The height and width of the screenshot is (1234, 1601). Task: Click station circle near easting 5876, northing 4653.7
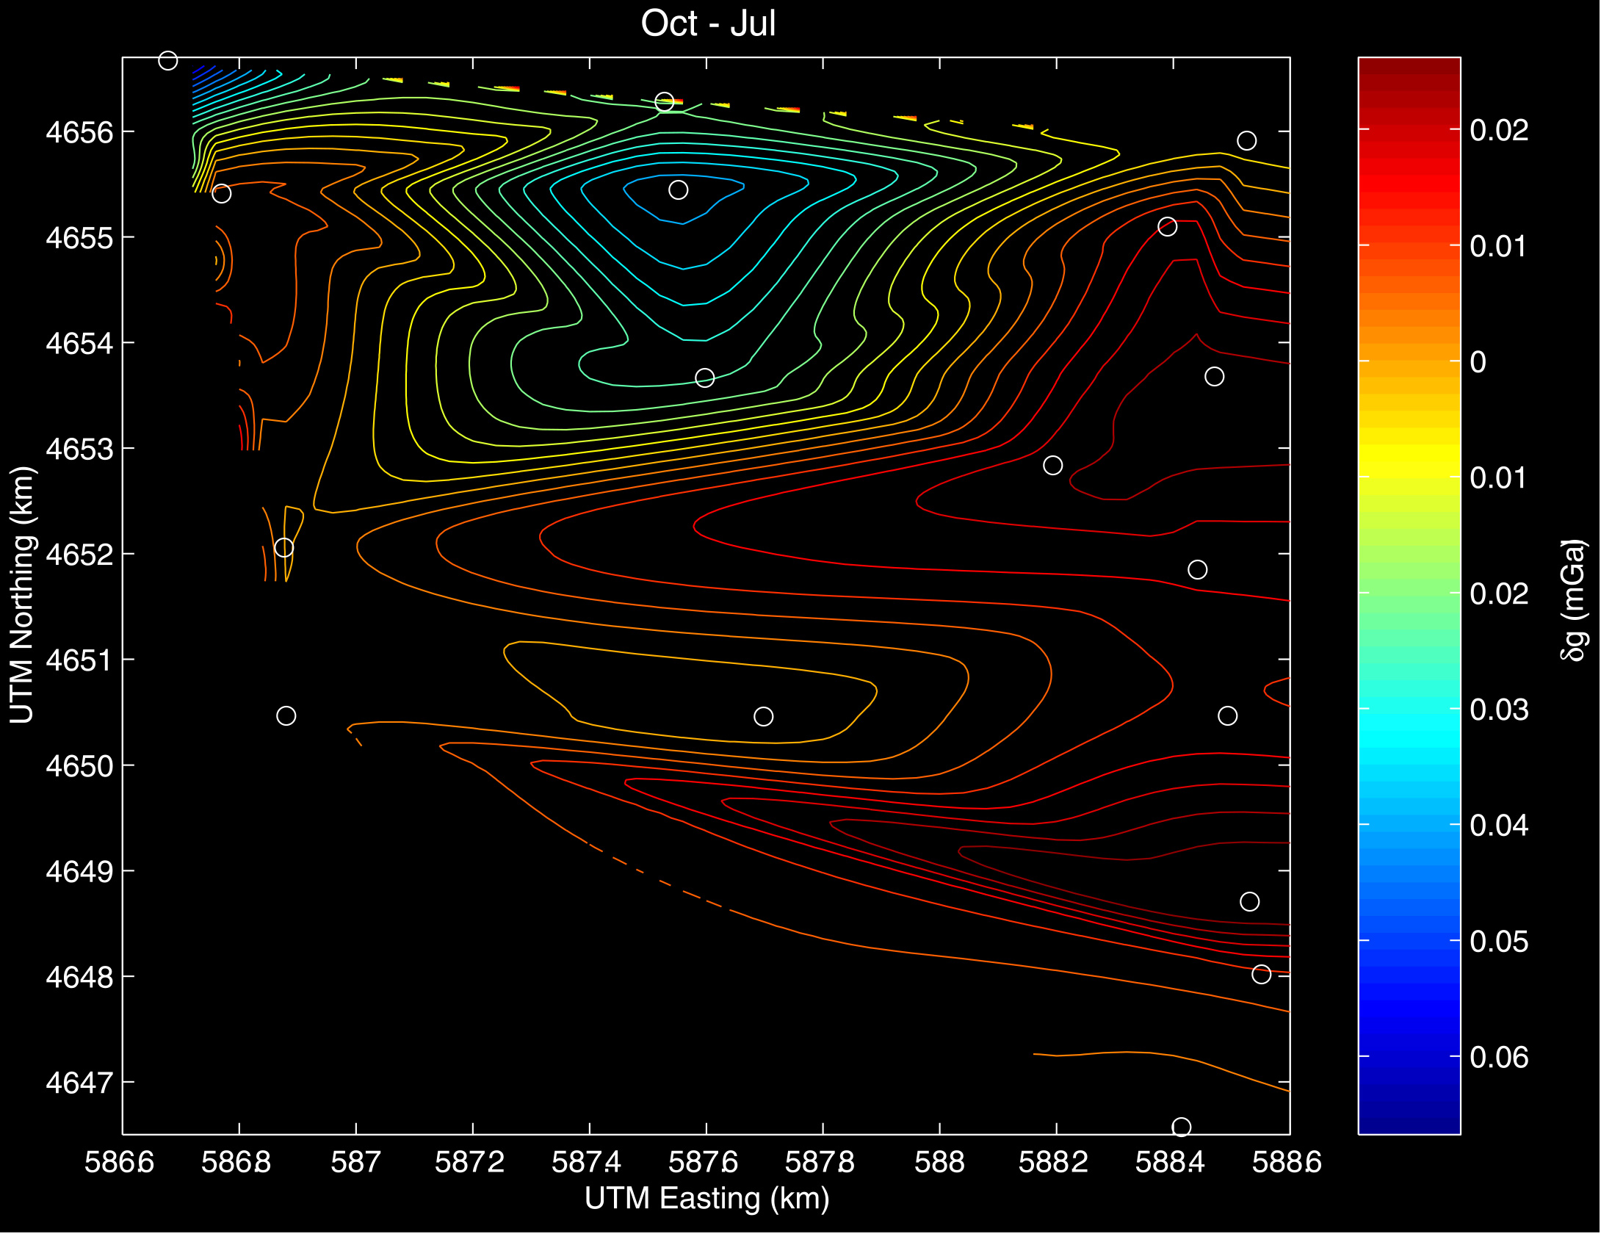coord(704,378)
